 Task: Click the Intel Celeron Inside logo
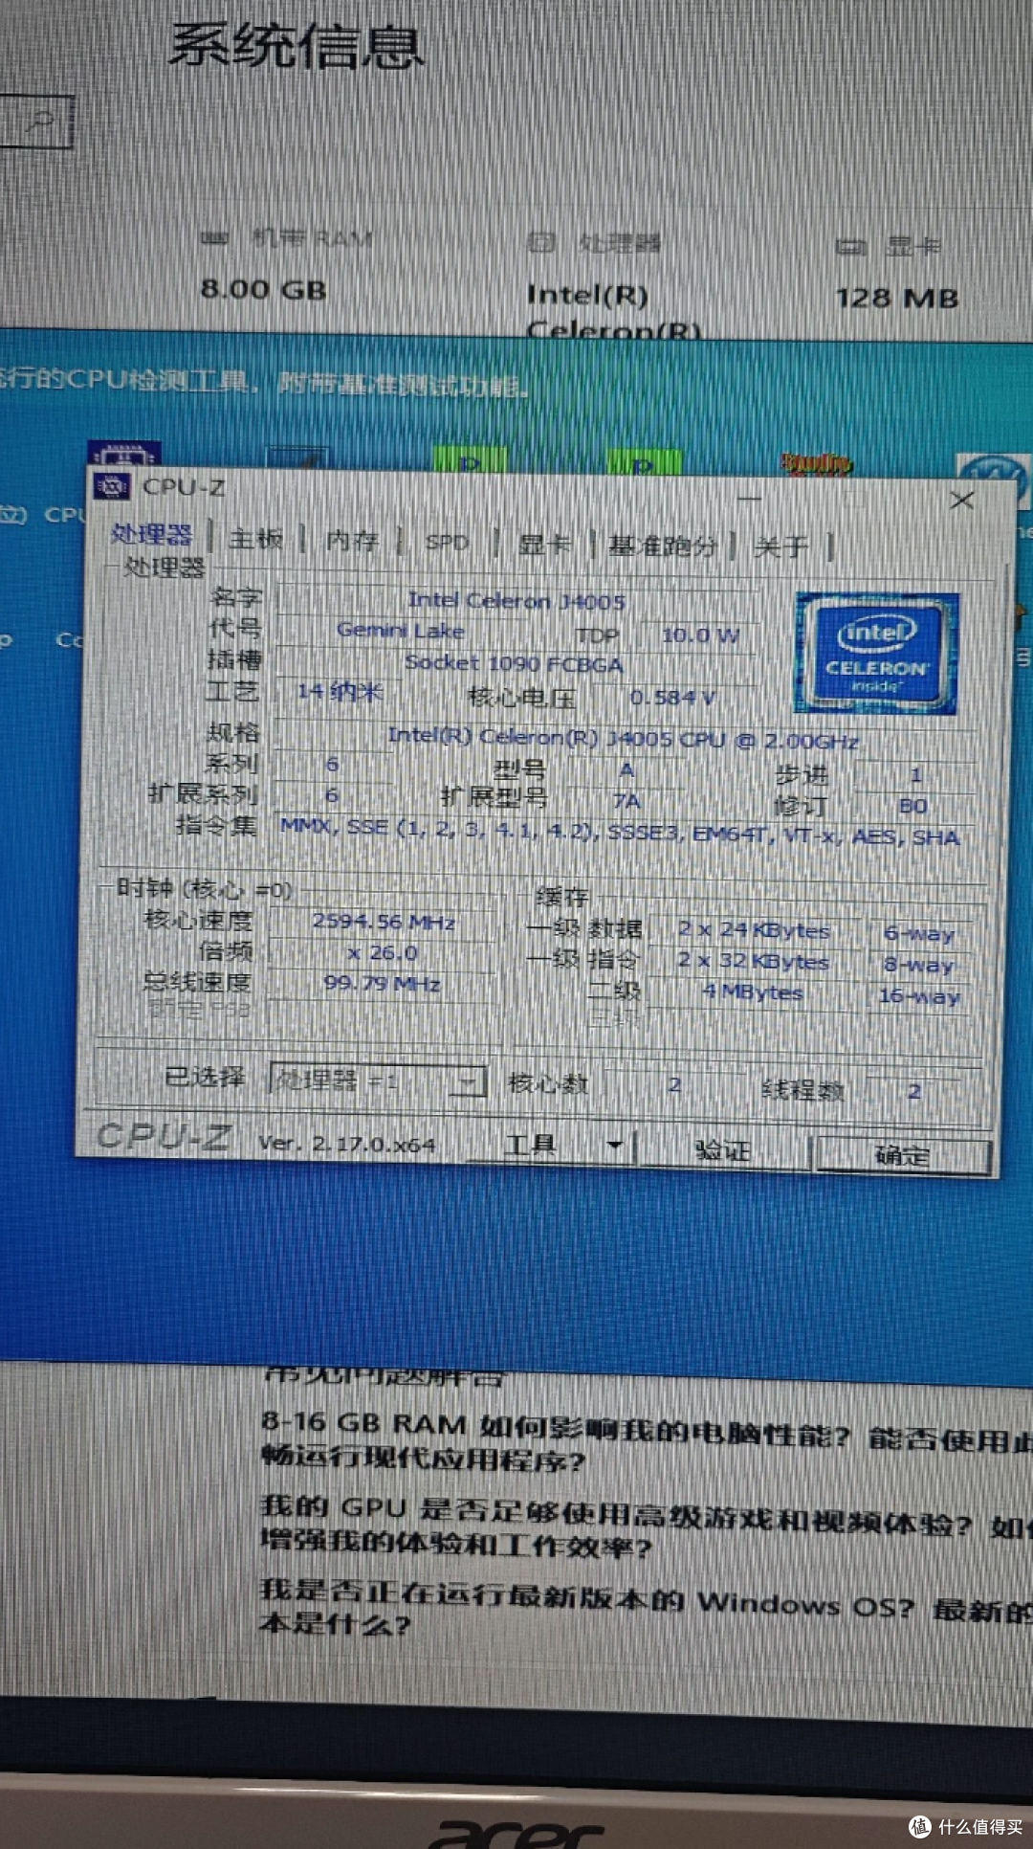coord(876,654)
